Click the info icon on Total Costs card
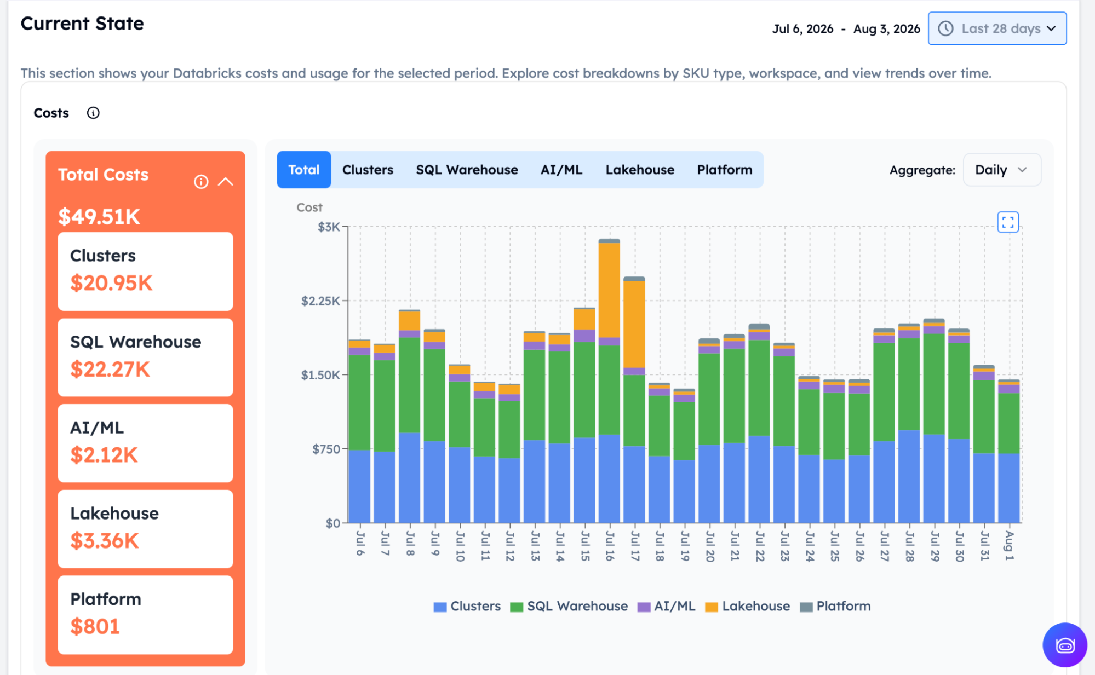The image size is (1095, 675). pos(201,182)
